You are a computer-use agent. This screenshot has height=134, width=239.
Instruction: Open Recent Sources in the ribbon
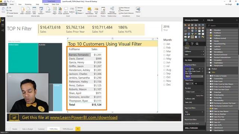28,10
